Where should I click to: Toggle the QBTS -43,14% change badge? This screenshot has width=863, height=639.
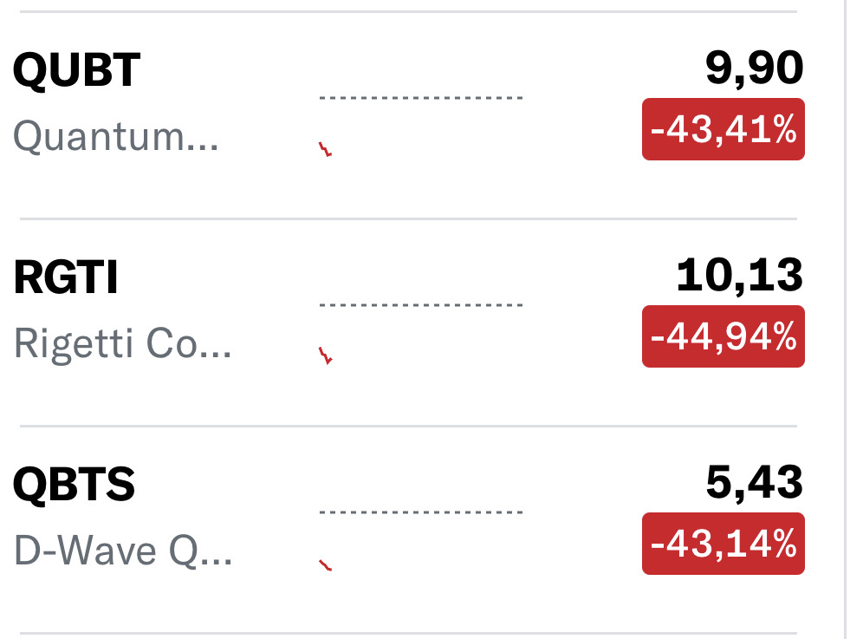723,544
